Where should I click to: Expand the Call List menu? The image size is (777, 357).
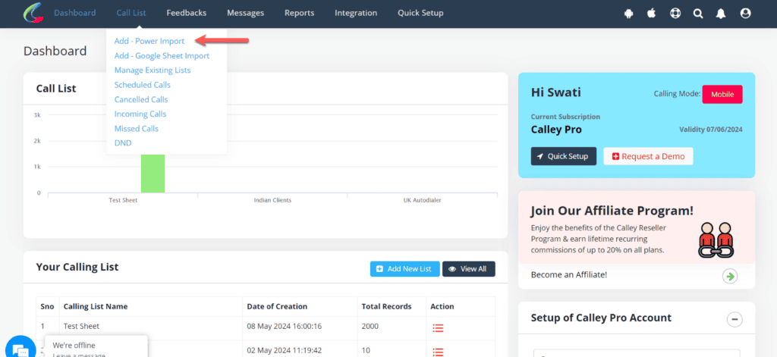coord(131,13)
